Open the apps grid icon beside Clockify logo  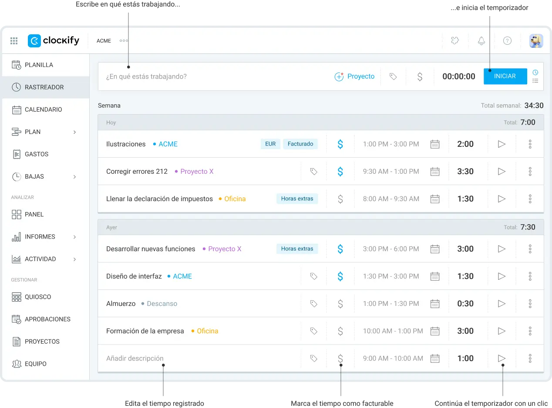14,41
